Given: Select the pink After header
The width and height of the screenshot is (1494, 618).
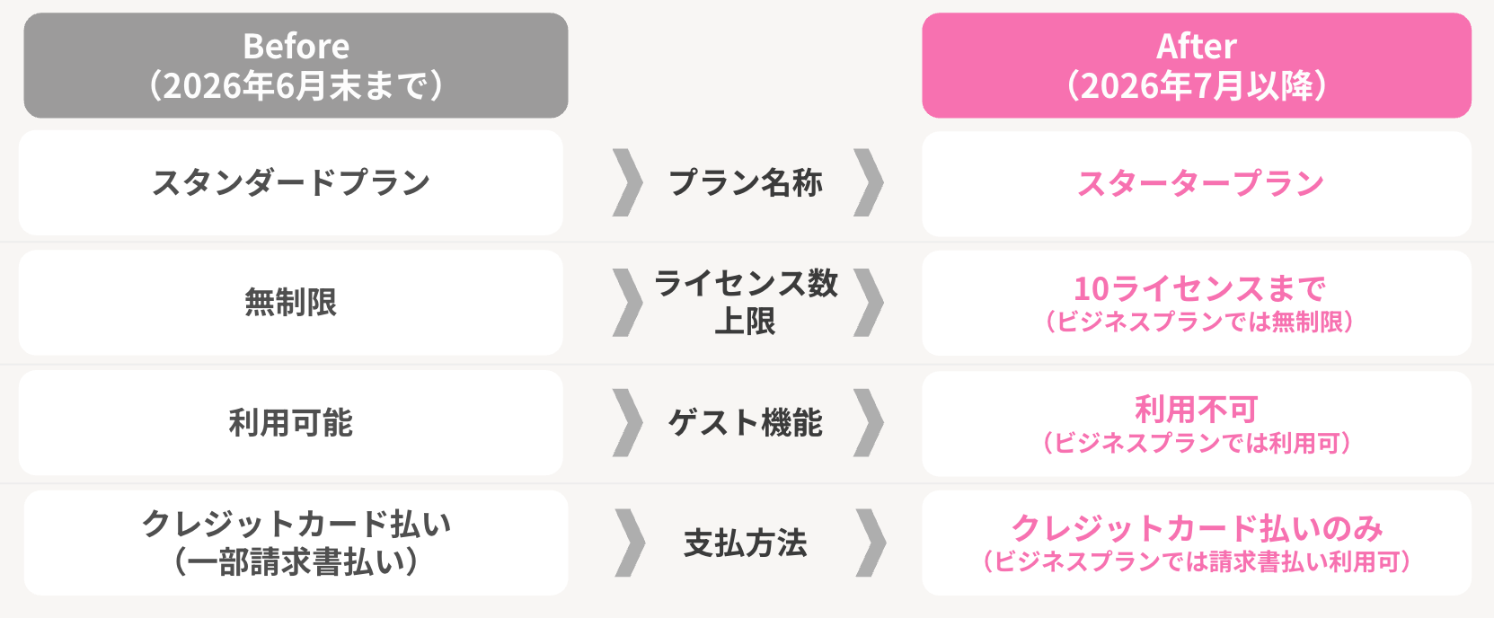Looking at the screenshot, I should coord(1197,66).
